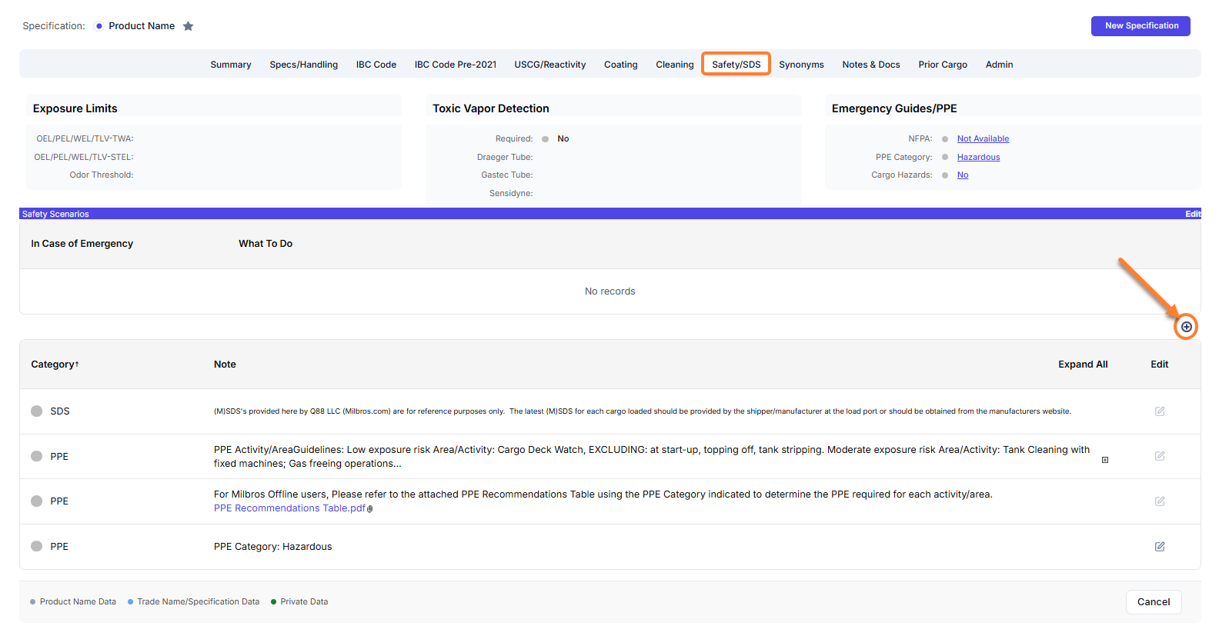Click the Cargo Hazards gray indicator dot
Image resolution: width=1219 pixels, height=626 pixels.
[945, 175]
